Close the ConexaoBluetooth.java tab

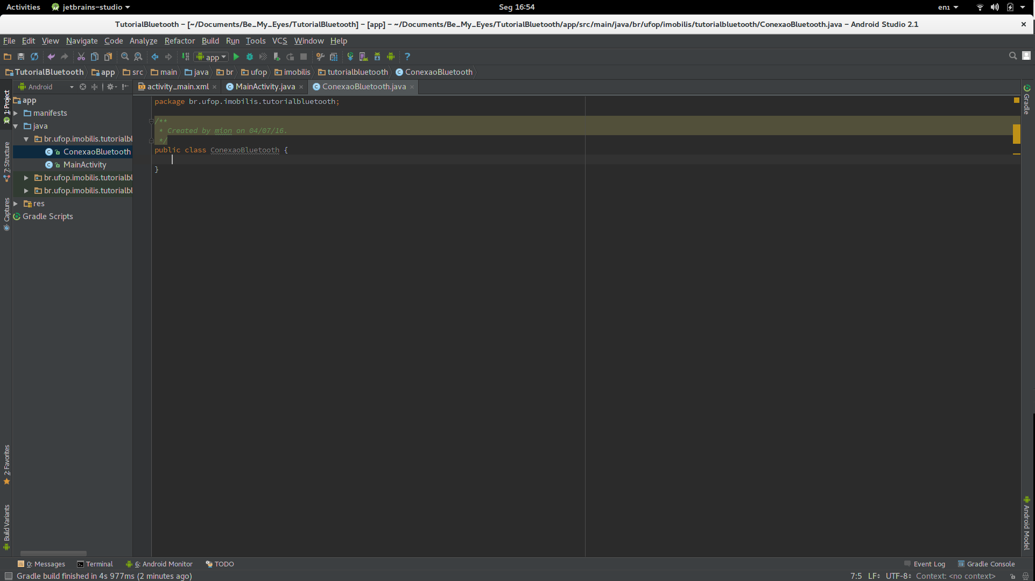click(412, 87)
